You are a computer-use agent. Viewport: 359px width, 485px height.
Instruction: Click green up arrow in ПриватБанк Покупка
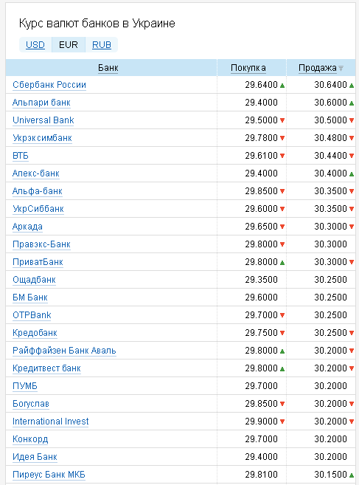(282, 263)
